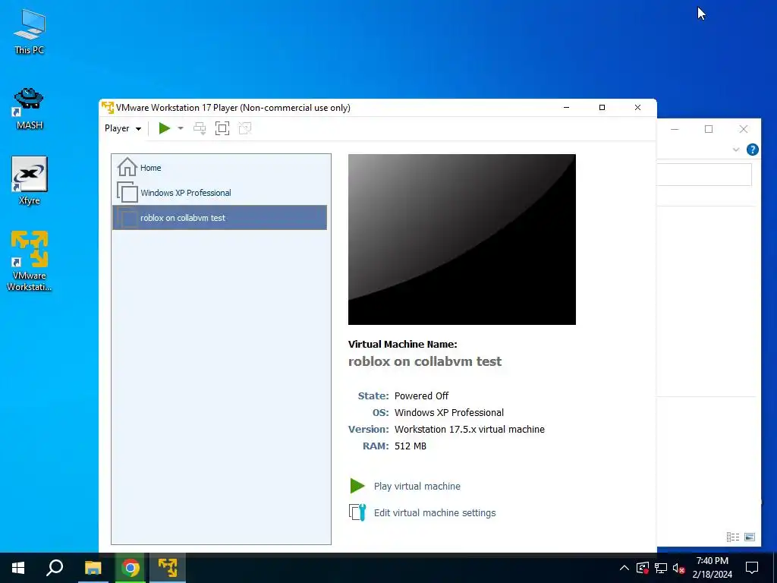Click the network tray icon
The height and width of the screenshot is (583, 777).
click(661, 568)
